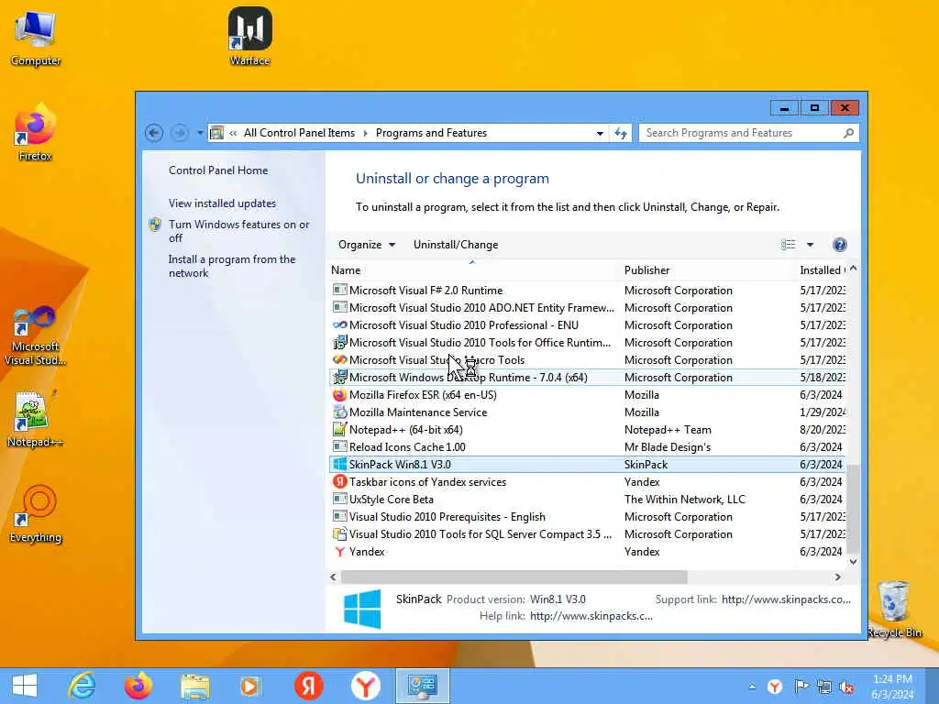Select Visual Studio 2010 Prerequisites - English
Image resolution: width=939 pixels, height=704 pixels.
(x=587, y=517)
